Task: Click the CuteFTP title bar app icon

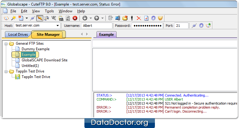Action: click(3, 4)
